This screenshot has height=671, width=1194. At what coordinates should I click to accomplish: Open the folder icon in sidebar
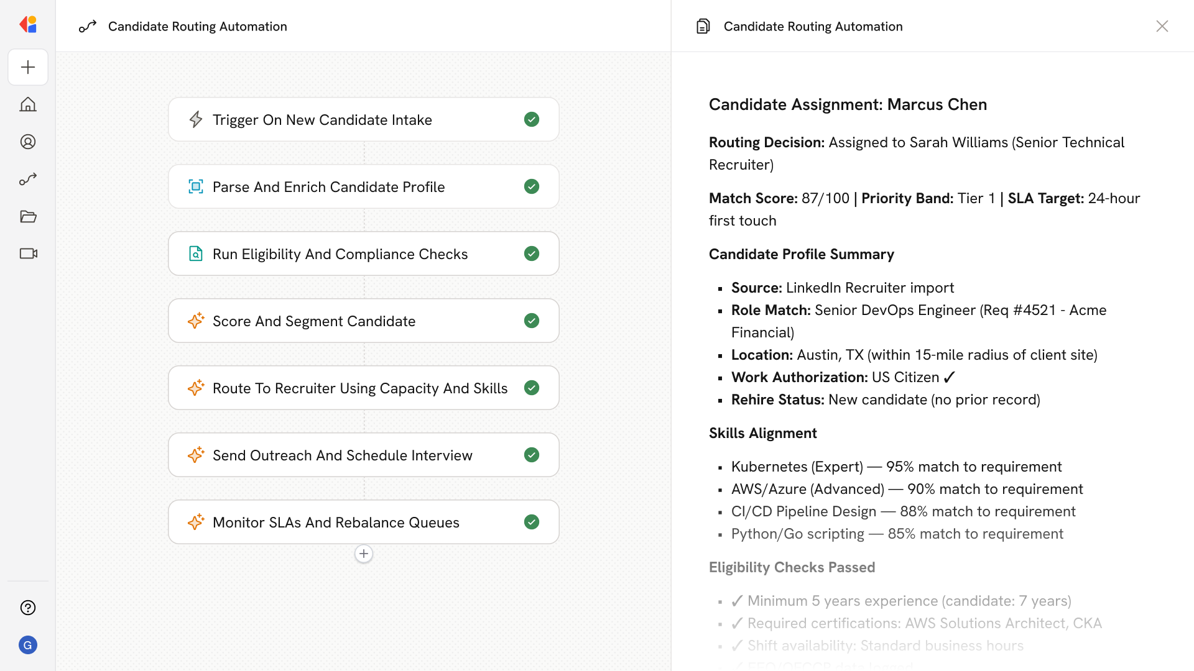[28, 216]
